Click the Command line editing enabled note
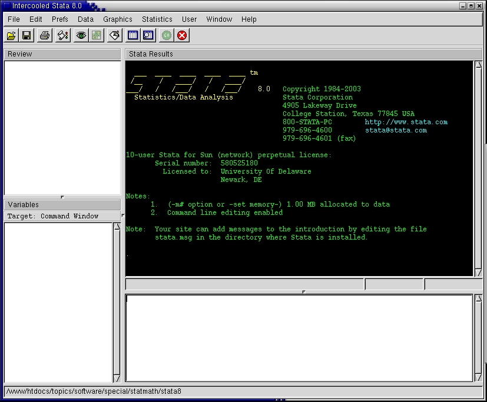The image size is (487, 402). click(225, 212)
